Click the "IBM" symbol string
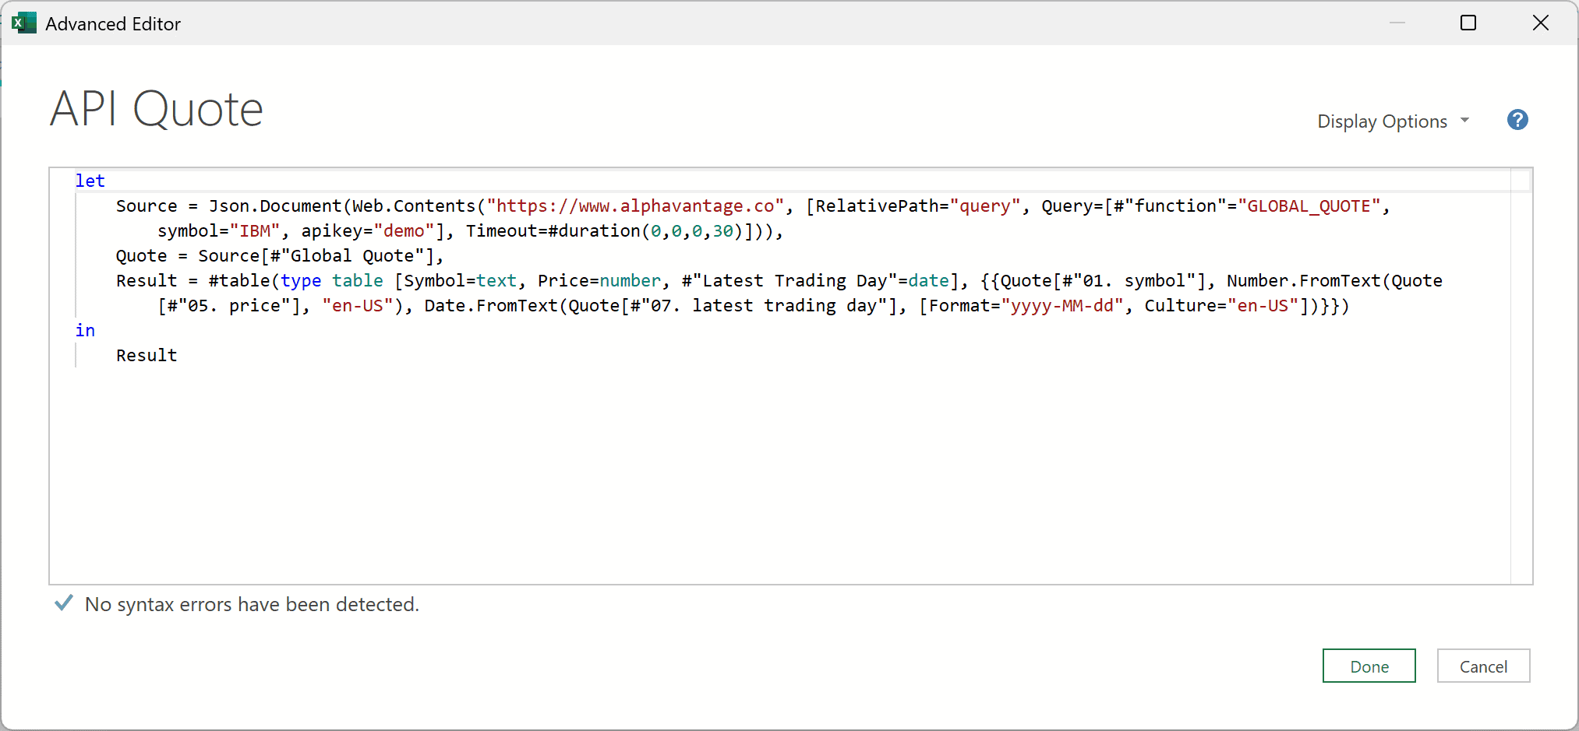Image resolution: width=1579 pixels, height=731 pixels. (x=255, y=230)
